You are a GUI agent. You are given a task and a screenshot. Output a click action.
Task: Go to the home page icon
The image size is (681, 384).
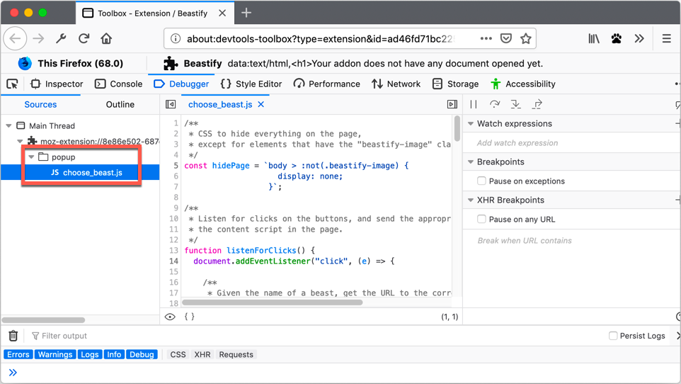click(106, 39)
